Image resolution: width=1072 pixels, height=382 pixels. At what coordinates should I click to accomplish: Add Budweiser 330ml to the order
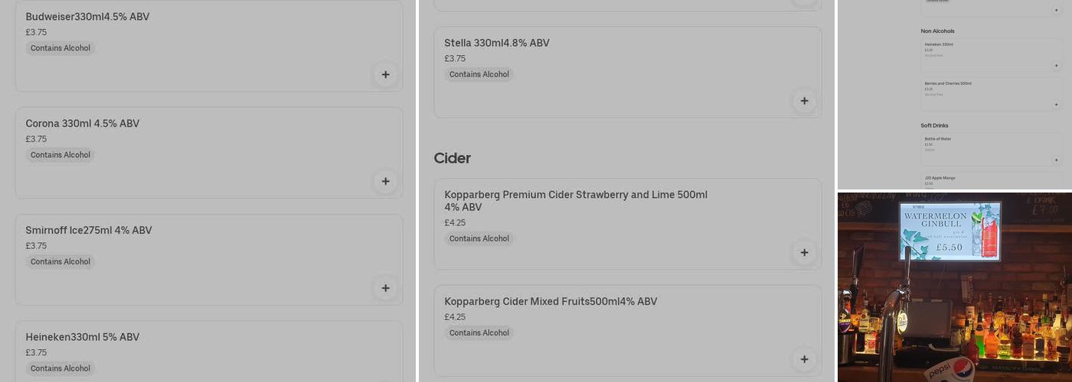tap(385, 75)
